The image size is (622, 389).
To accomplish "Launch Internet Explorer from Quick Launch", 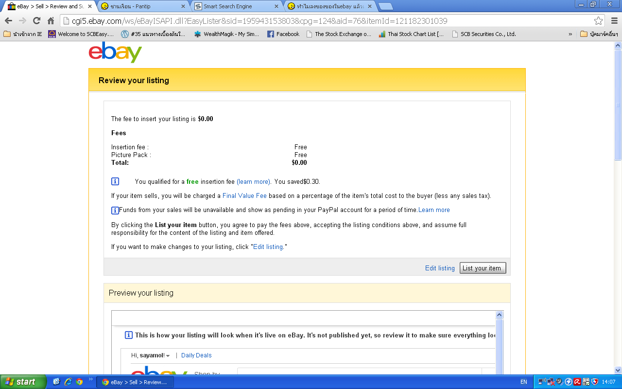I will click(x=68, y=382).
